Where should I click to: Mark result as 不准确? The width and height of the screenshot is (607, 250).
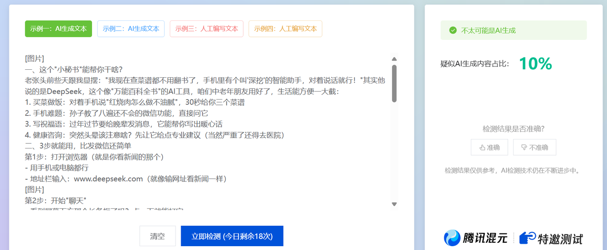(x=534, y=148)
